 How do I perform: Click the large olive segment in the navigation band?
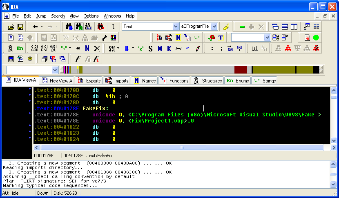[274, 70]
